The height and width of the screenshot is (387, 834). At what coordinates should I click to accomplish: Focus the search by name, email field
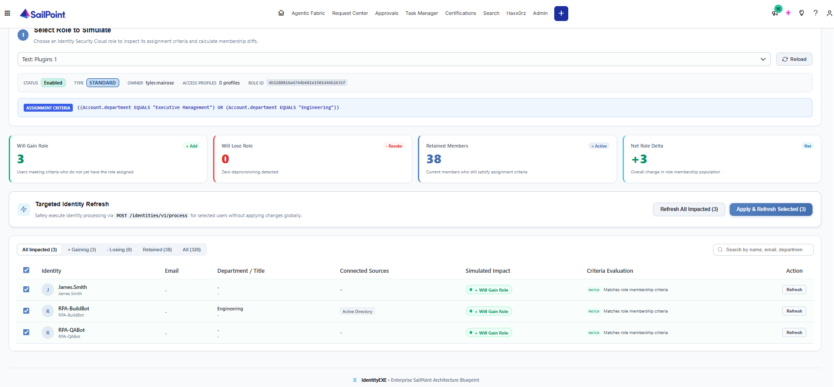tap(763, 250)
